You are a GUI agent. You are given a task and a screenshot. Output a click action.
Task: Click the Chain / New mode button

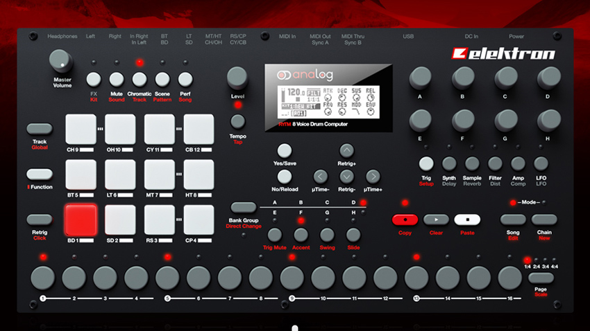coord(544,220)
